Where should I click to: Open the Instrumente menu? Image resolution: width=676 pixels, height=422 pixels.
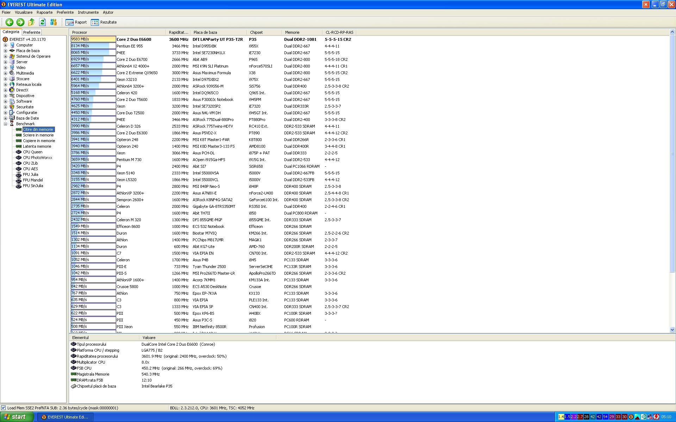(x=88, y=12)
